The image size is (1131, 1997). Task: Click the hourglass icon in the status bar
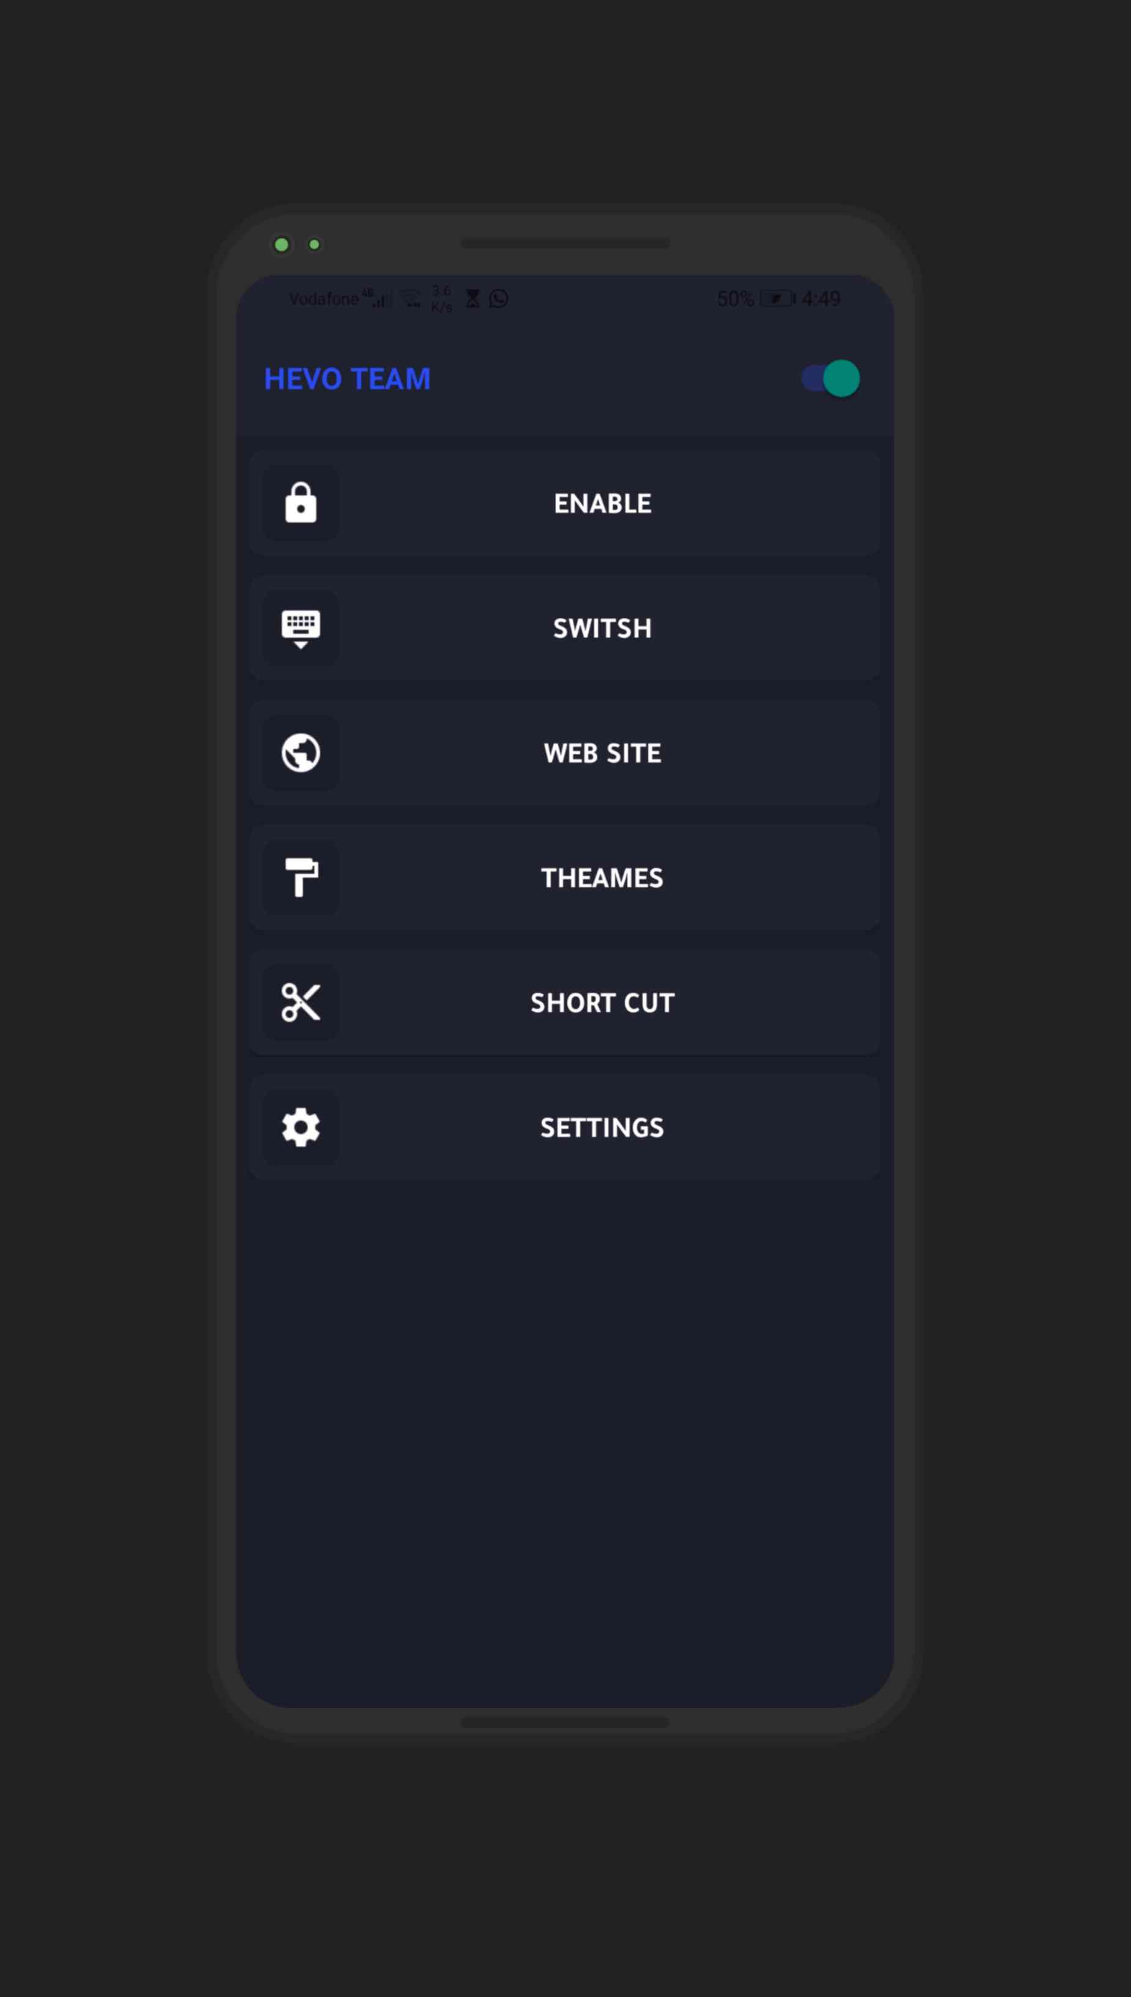click(x=473, y=298)
